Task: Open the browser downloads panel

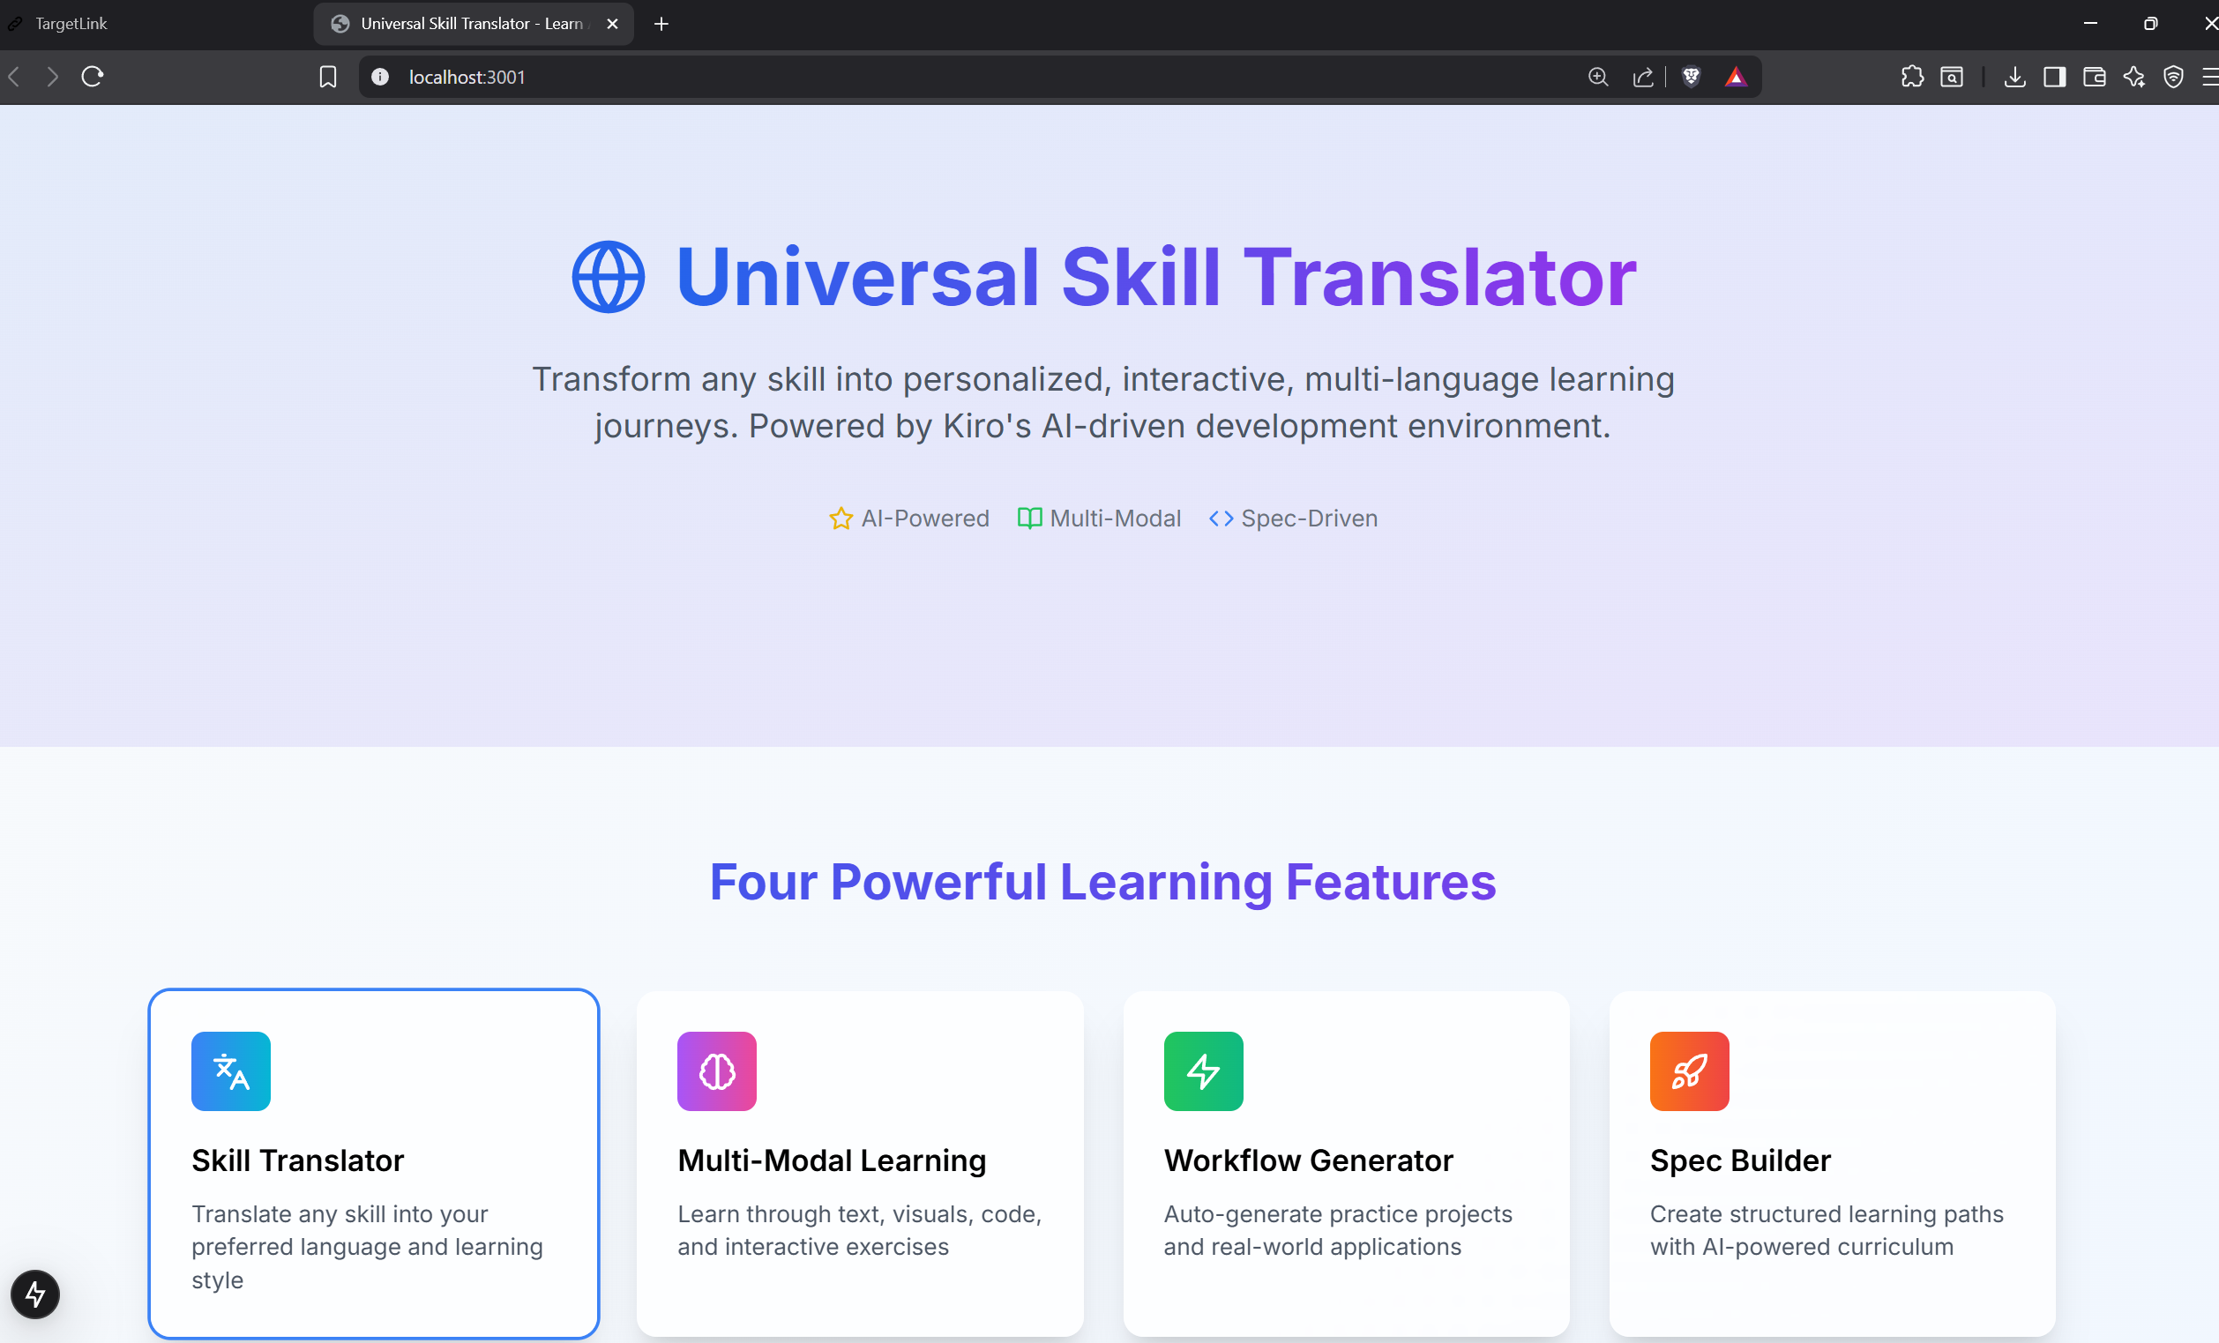Action: (2015, 78)
